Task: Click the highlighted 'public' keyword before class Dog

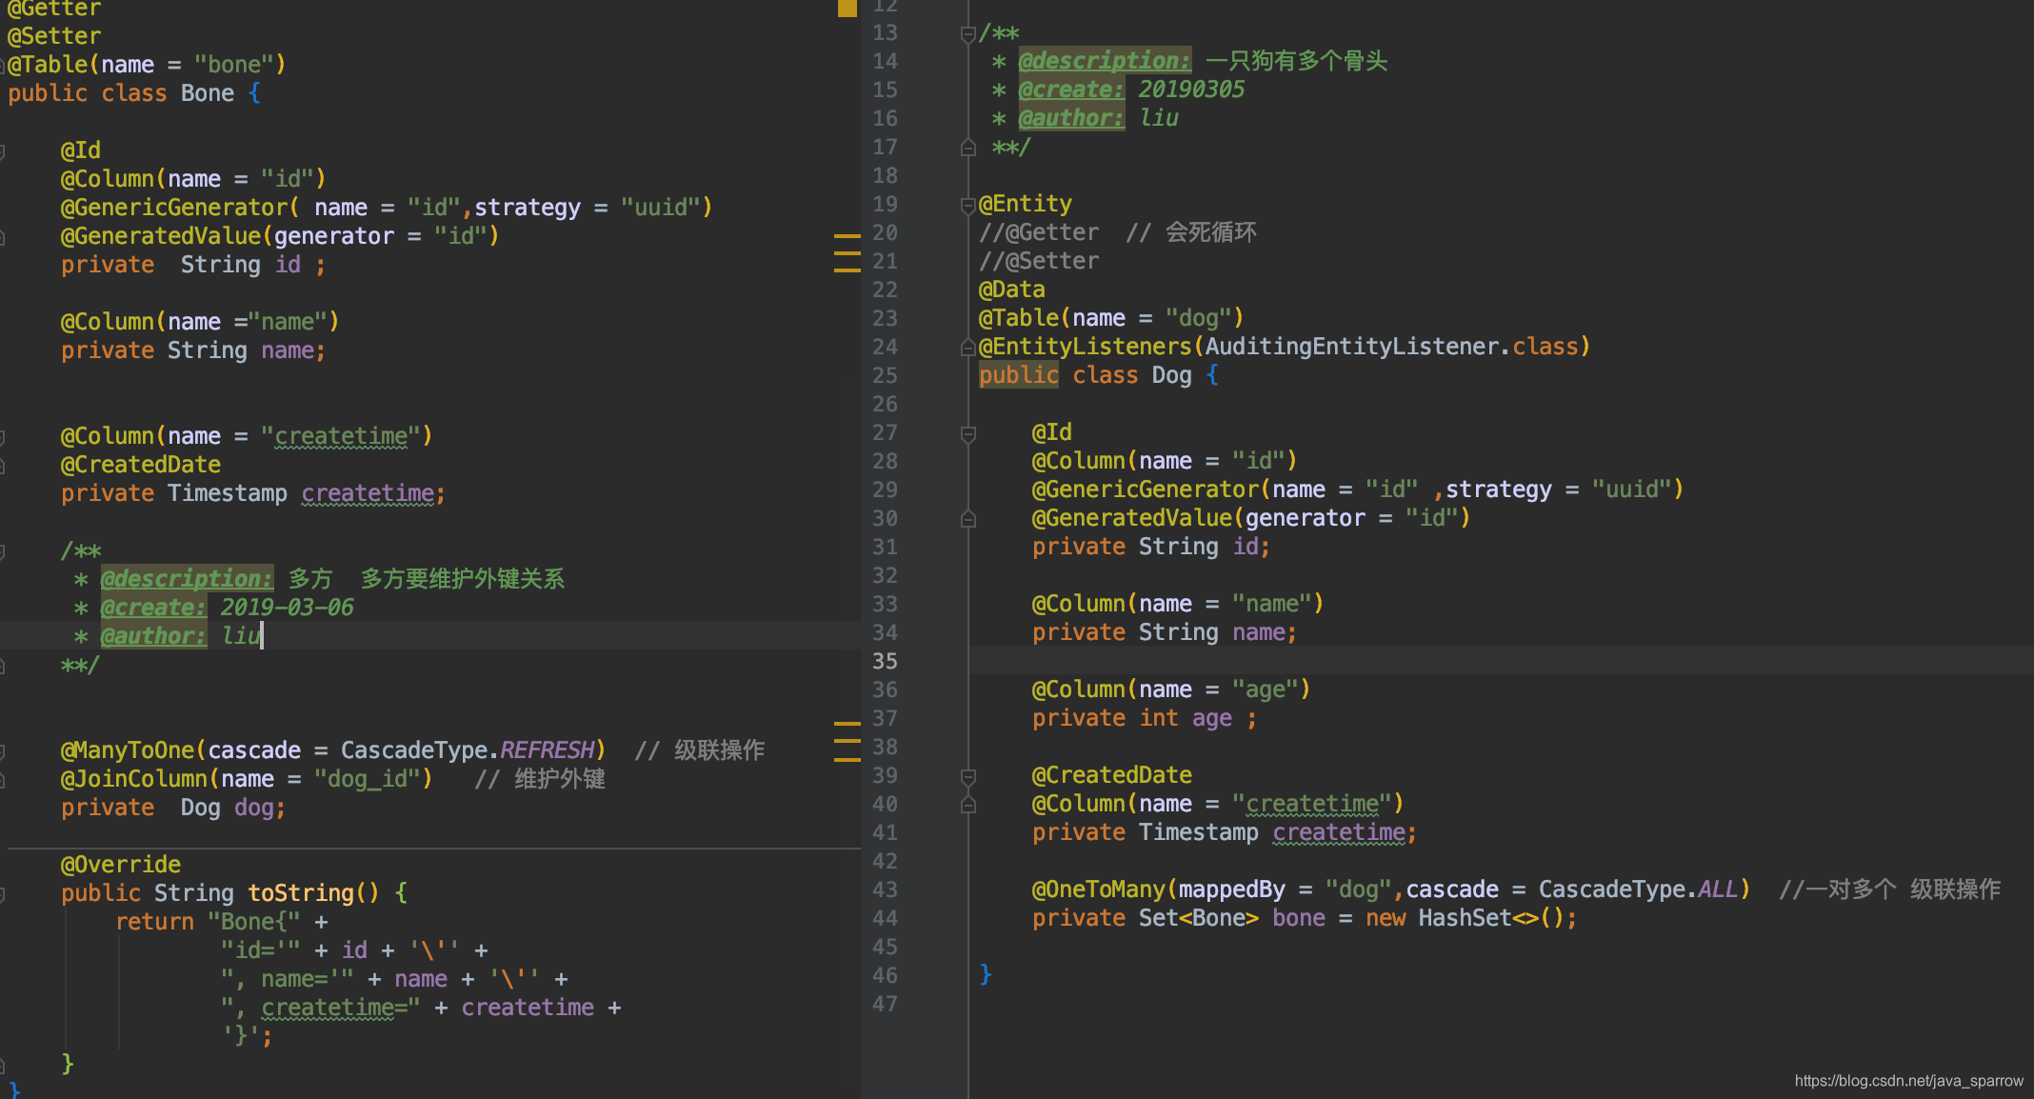Action: (x=1018, y=375)
